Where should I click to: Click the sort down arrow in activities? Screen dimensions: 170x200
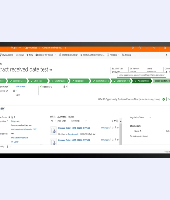[112, 121]
